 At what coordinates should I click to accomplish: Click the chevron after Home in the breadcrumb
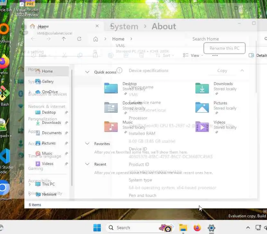tap(131, 39)
